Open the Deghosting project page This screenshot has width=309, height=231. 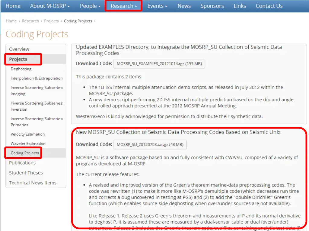(21, 69)
